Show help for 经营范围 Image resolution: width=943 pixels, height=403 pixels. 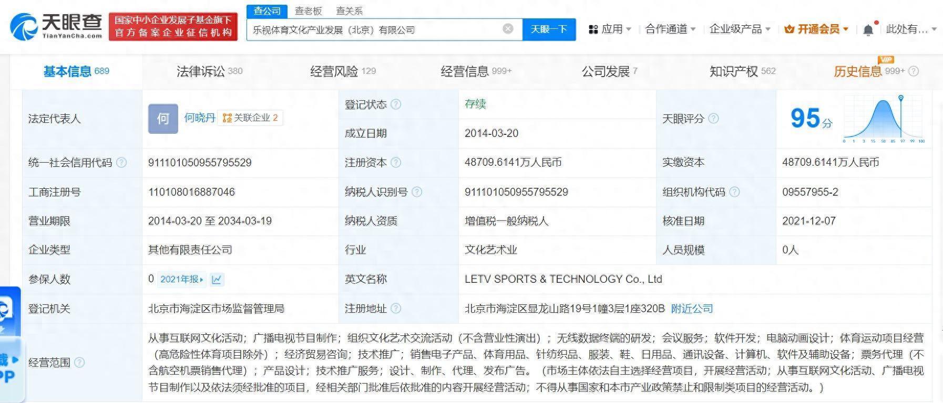pyautogui.click(x=79, y=363)
